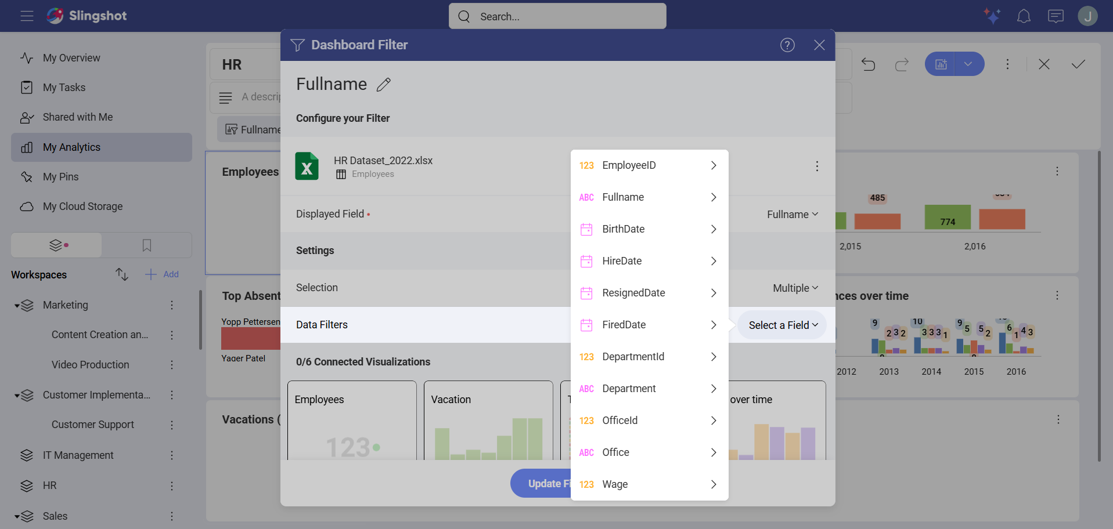Choose ResignedDate field from list
1113x529 pixels.
click(649, 294)
